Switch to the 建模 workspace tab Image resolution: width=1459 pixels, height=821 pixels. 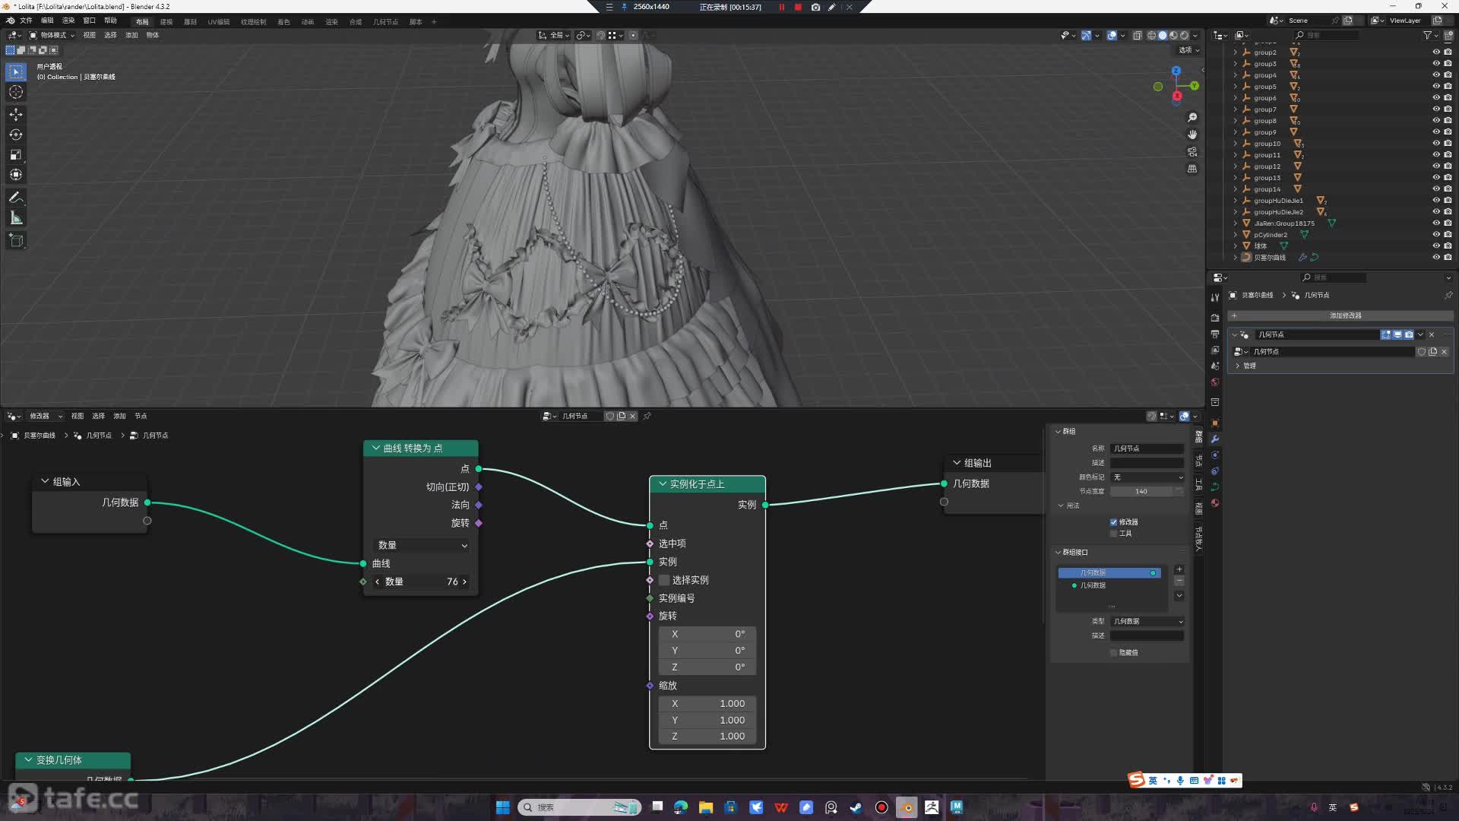pyautogui.click(x=166, y=22)
